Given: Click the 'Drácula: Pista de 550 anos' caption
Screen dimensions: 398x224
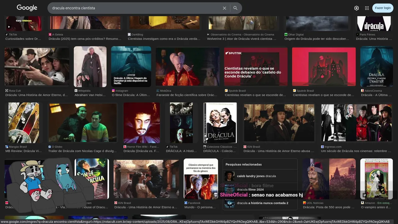Looking at the screenshot, I should click(x=329, y=207).
